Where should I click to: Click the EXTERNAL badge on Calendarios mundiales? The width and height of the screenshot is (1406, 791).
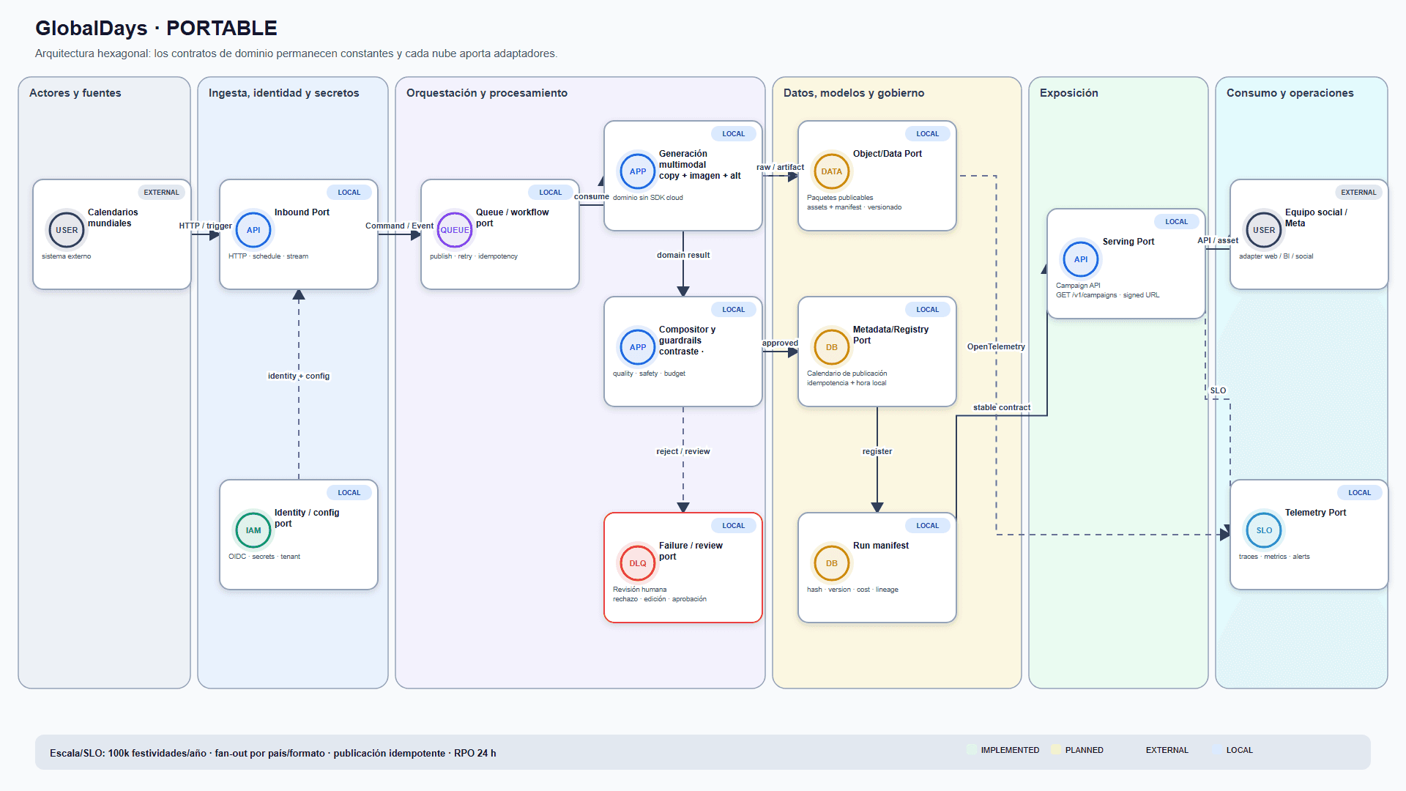[161, 193]
